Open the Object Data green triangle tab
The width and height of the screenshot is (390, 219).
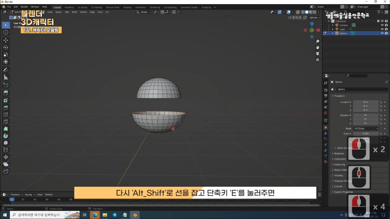click(x=326, y=156)
